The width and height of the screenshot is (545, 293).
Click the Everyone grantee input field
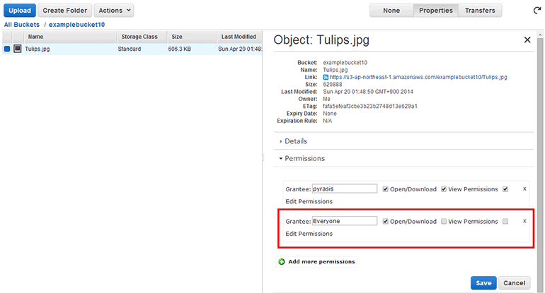[x=345, y=221]
